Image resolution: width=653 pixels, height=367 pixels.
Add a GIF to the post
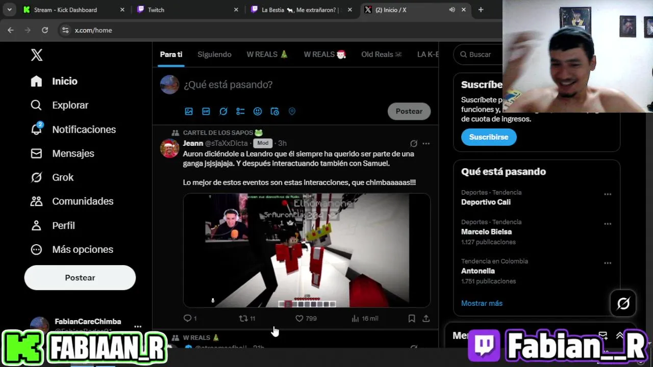tap(206, 111)
